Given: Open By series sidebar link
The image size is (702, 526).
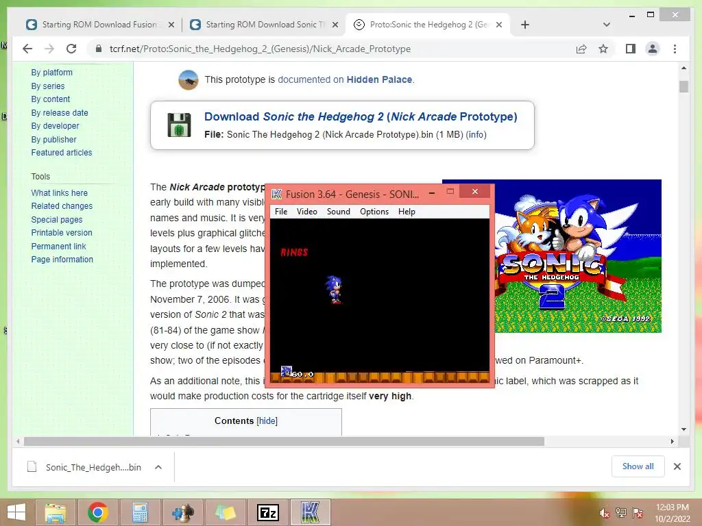Looking at the screenshot, I should (x=48, y=86).
